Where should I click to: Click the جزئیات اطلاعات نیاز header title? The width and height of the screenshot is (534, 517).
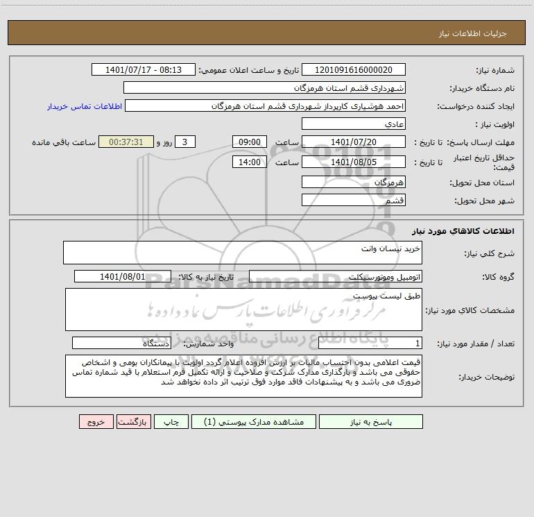click(x=473, y=33)
